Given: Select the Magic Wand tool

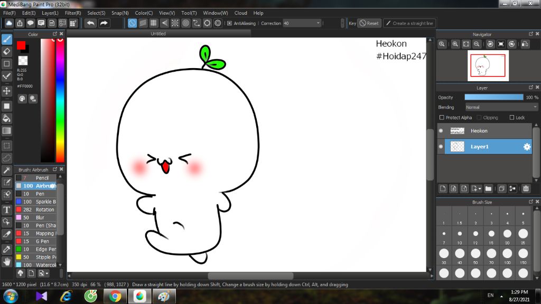Looking at the screenshot, I should [6, 170].
